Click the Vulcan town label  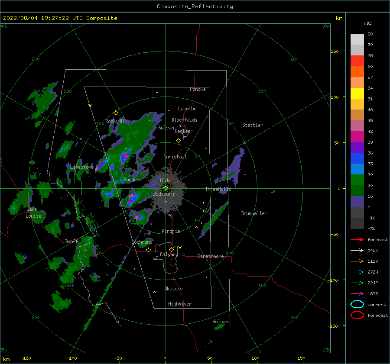(x=221, y=322)
